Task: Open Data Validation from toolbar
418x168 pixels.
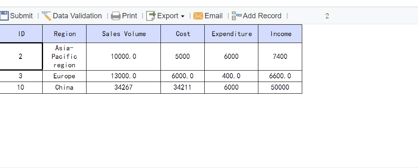Action: pyautogui.click(x=77, y=16)
